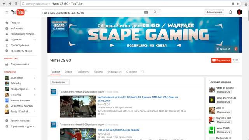Open the account avatar menu
The image size is (249, 140).
[x=239, y=12]
